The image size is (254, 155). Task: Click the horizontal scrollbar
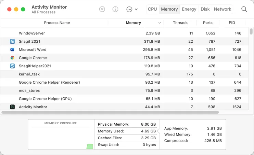point(110,112)
